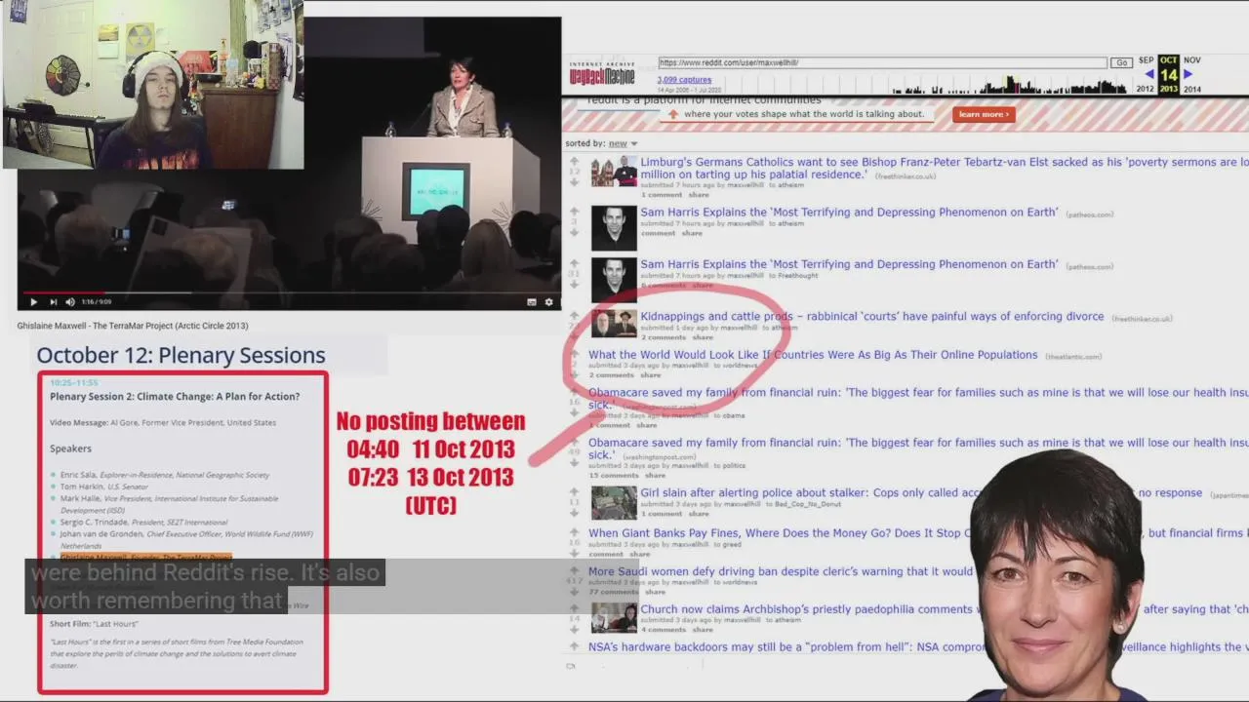Open the politics subreddit link

click(734, 466)
